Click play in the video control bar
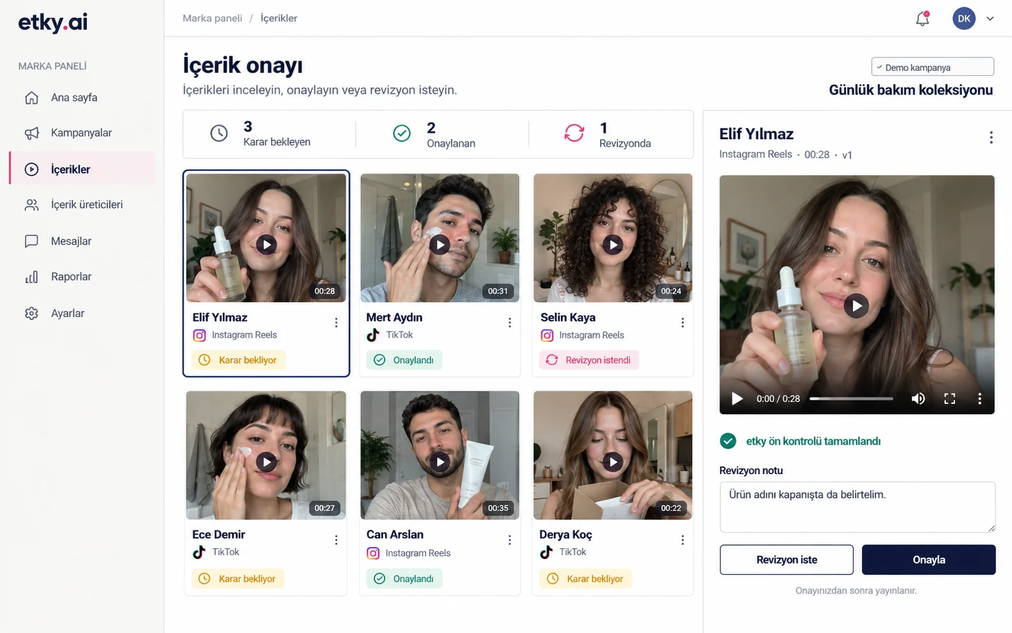Viewport: 1012px width, 633px height. (x=737, y=399)
